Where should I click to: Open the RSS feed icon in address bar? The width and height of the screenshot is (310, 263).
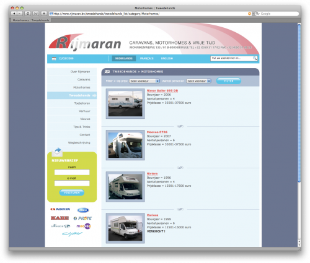(x=249, y=14)
